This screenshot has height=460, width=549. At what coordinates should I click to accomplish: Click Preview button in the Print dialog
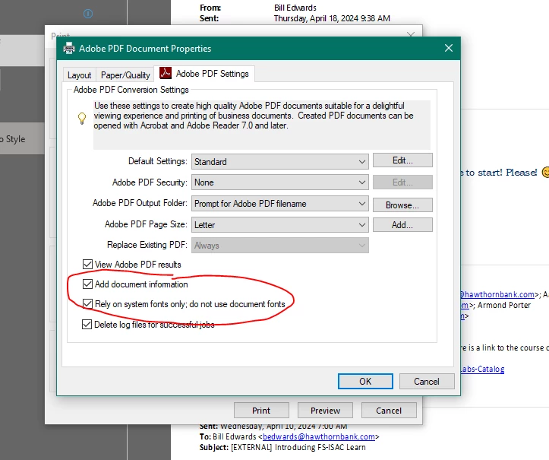(325, 411)
